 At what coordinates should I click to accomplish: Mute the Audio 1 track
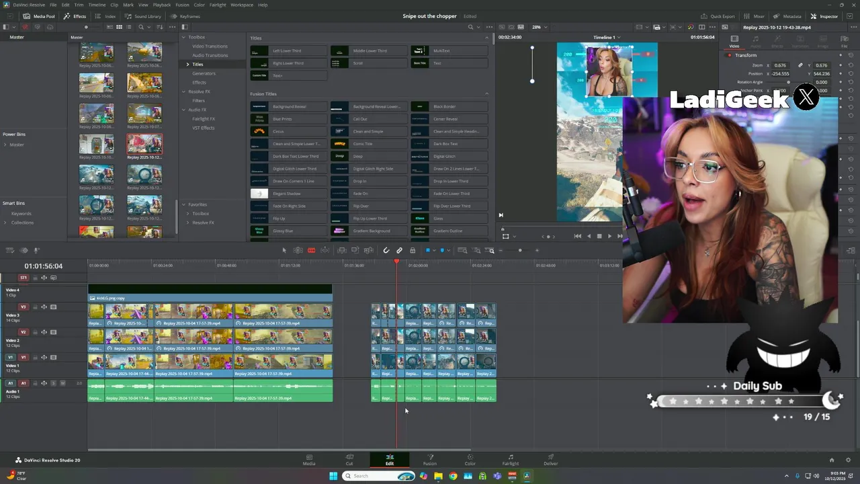62,383
